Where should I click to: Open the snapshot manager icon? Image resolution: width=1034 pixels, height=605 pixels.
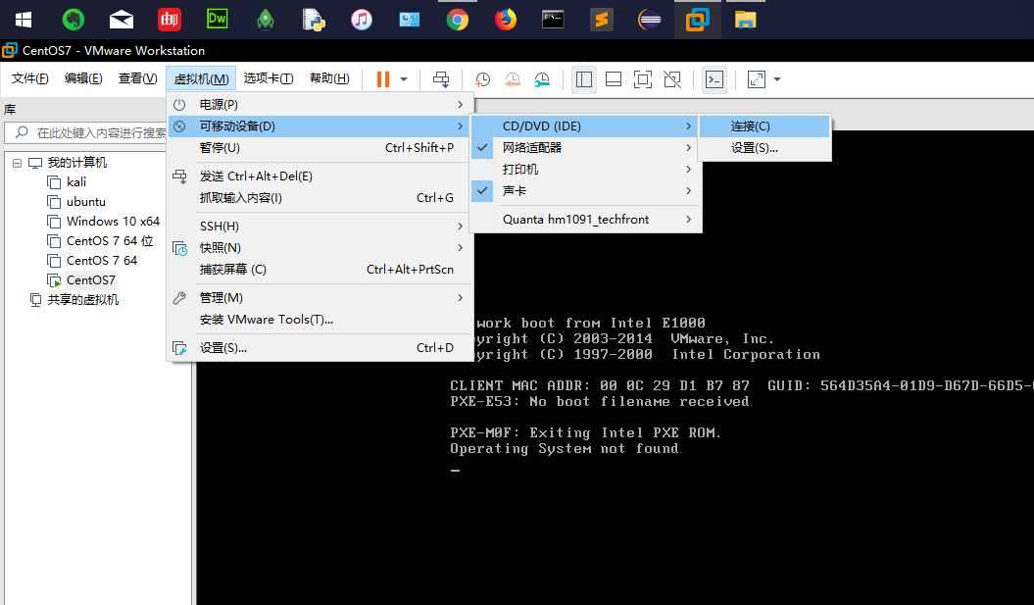(542, 79)
